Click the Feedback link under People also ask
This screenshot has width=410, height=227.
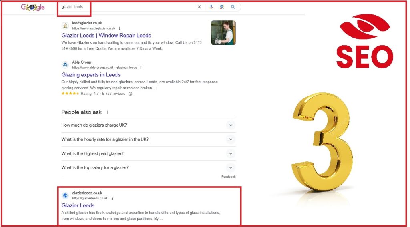point(229,177)
